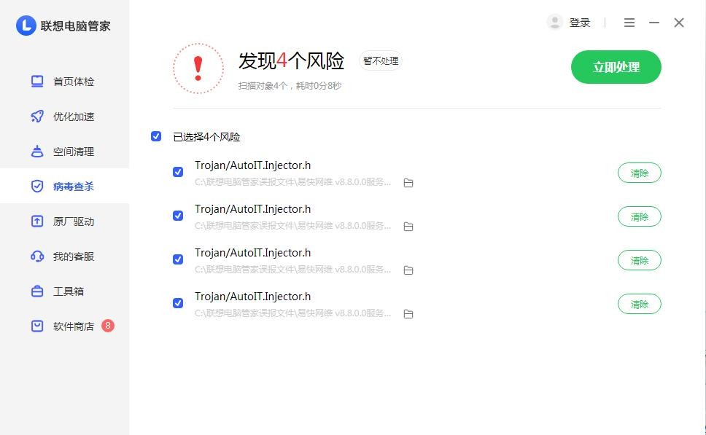Click the fourth Trojan/AutoIT.Injector.h name
Screen dimensions: 706x435
[252, 297]
